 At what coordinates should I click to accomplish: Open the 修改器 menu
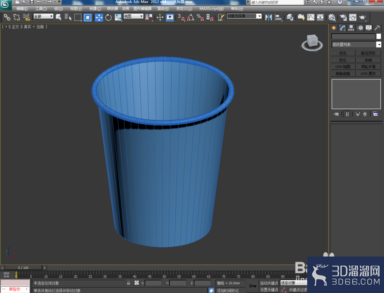113,8
